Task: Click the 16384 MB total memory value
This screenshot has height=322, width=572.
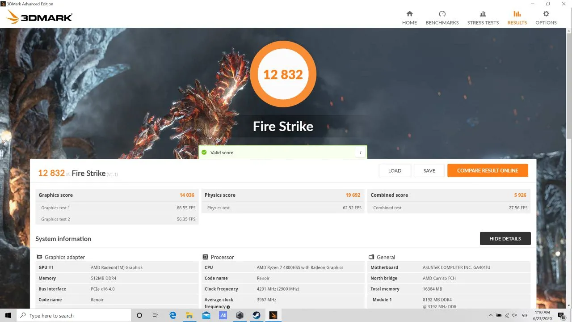Action: point(432,289)
